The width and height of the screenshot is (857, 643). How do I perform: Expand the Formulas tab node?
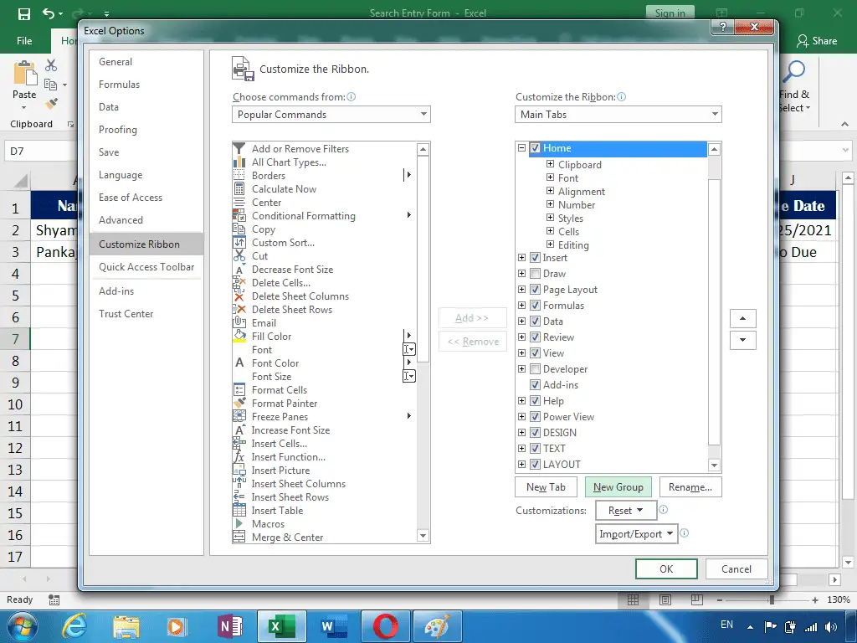click(521, 305)
